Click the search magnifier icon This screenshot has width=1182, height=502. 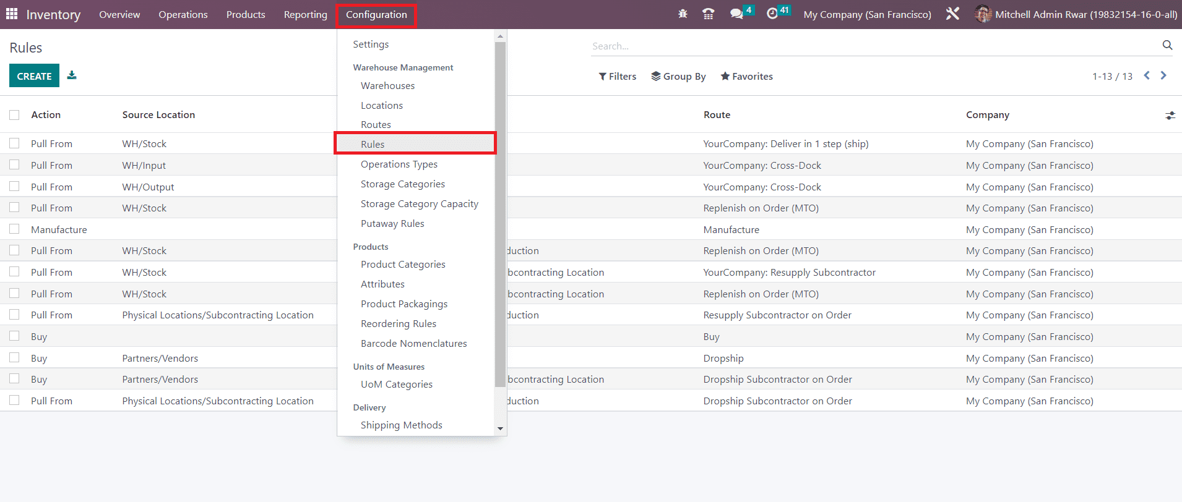tap(1167, 45)
